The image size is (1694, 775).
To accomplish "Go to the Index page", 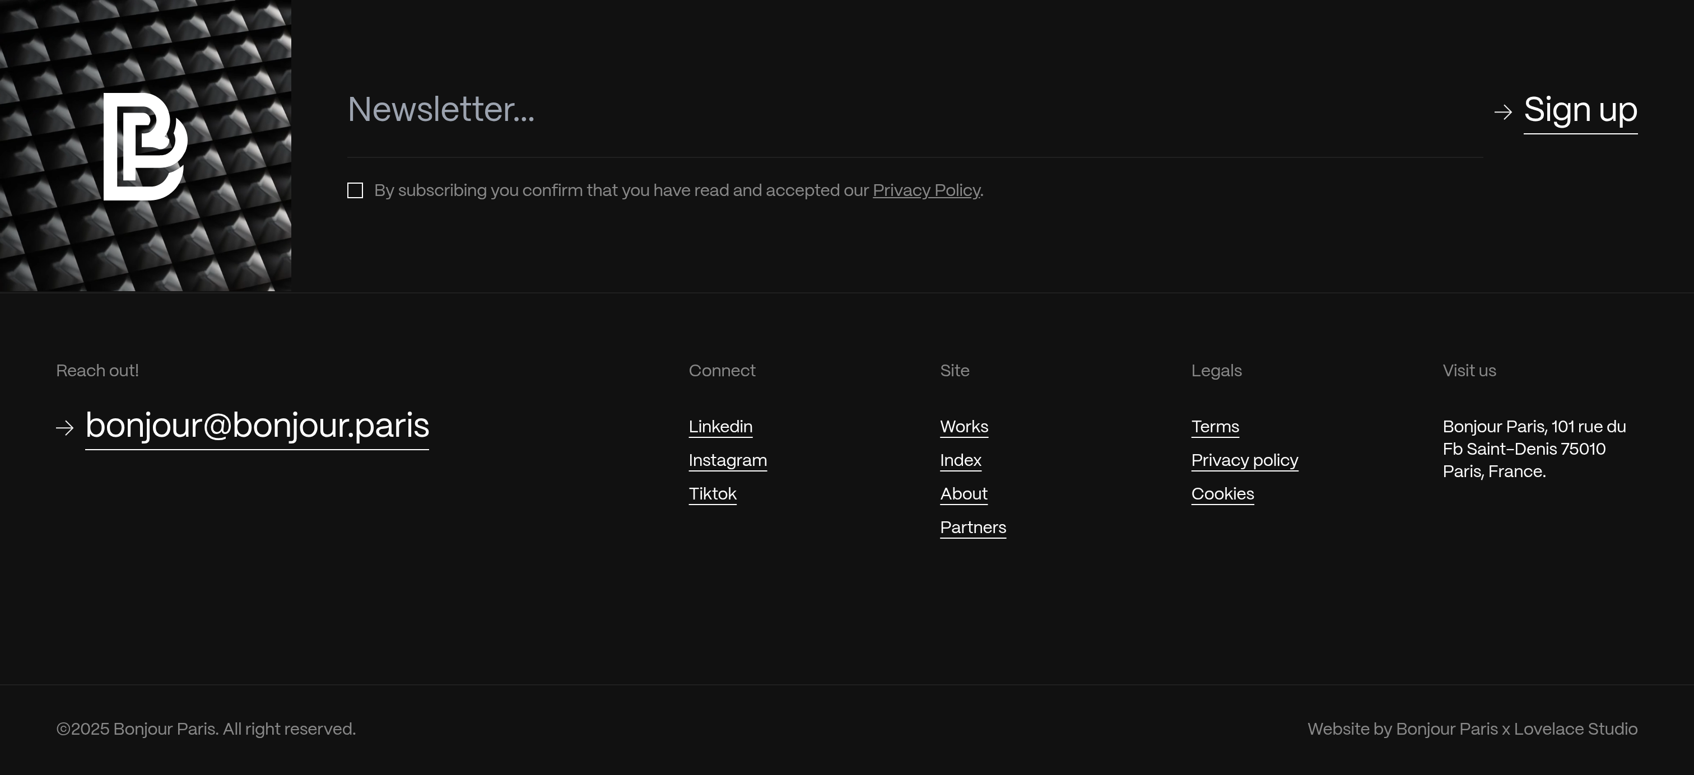I will (961, 460).
